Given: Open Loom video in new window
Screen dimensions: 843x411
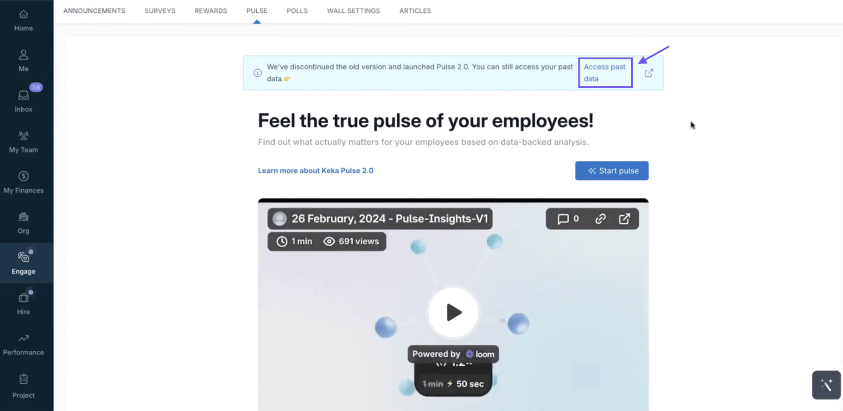Looking at the screenshot, I should [x=624, y=219].
